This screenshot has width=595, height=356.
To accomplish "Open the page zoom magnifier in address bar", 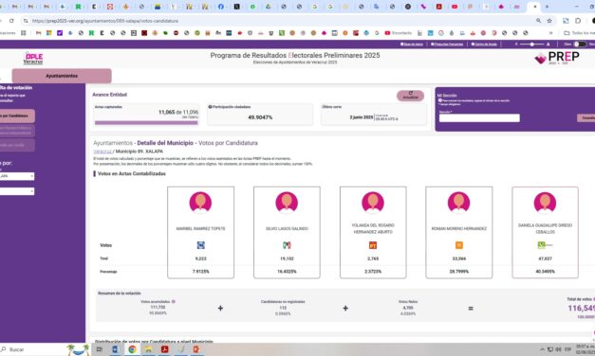I will [538, 21].
